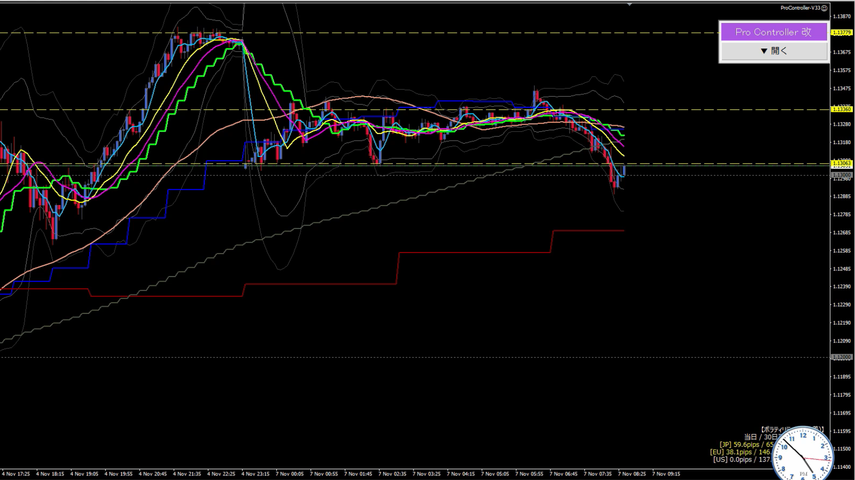Click the 1.13675 price scale value

pos(842,52)
